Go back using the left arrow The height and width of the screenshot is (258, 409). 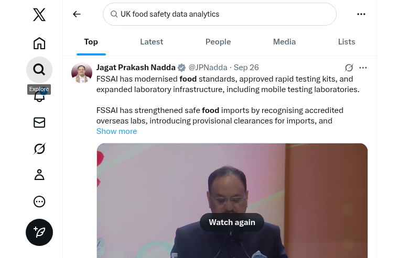(77, 14)
